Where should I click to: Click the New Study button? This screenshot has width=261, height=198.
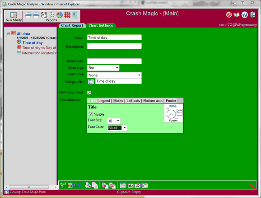14,17
